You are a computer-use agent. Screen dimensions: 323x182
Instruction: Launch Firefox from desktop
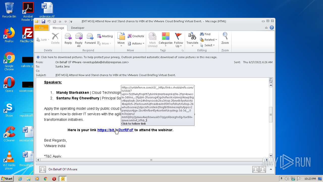[9, 35]
